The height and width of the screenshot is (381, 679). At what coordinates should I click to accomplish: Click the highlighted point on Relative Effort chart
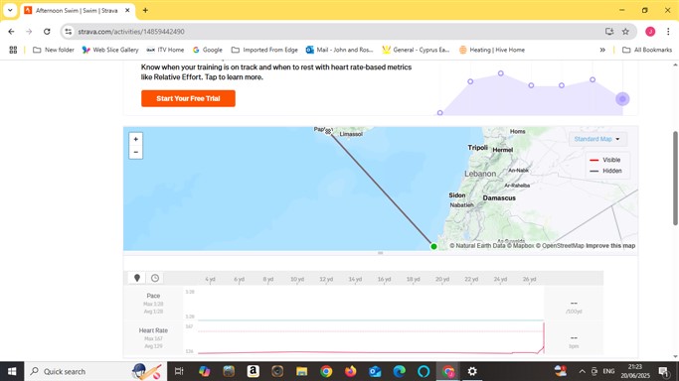tap(622, 99)
